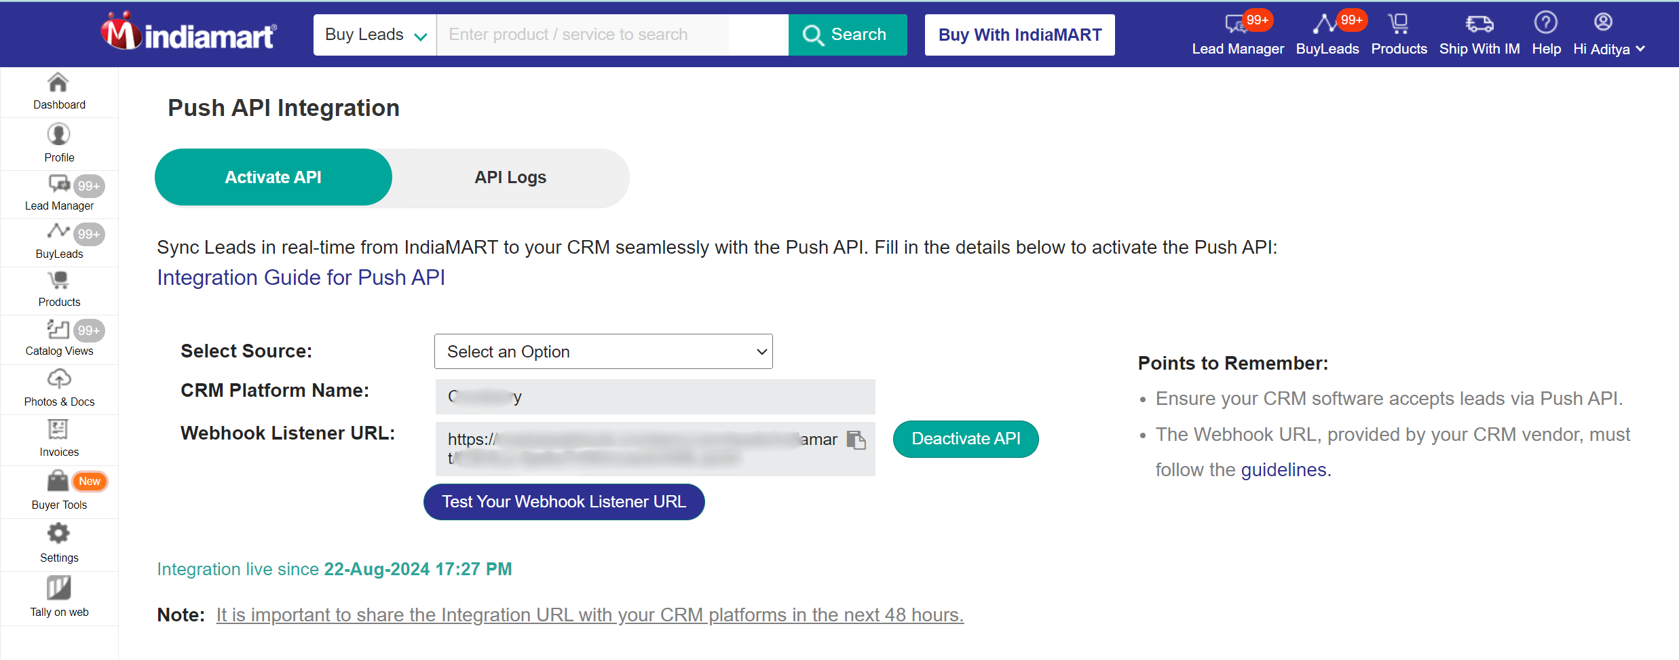
Task: Open the Profile icon in sidebar
Action: (58, 135)
